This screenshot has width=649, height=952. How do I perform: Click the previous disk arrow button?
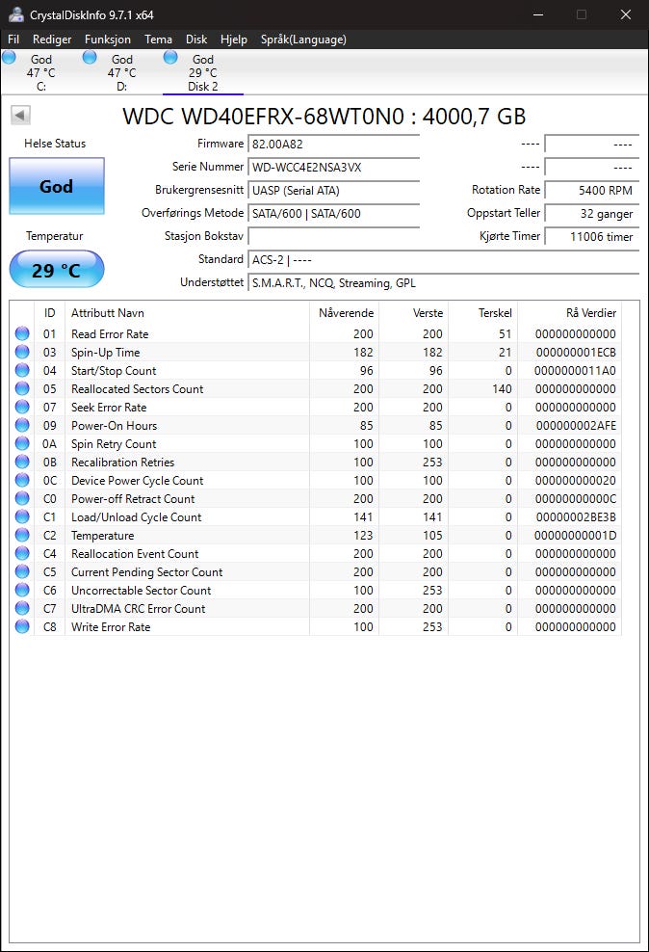coord(21,116)
